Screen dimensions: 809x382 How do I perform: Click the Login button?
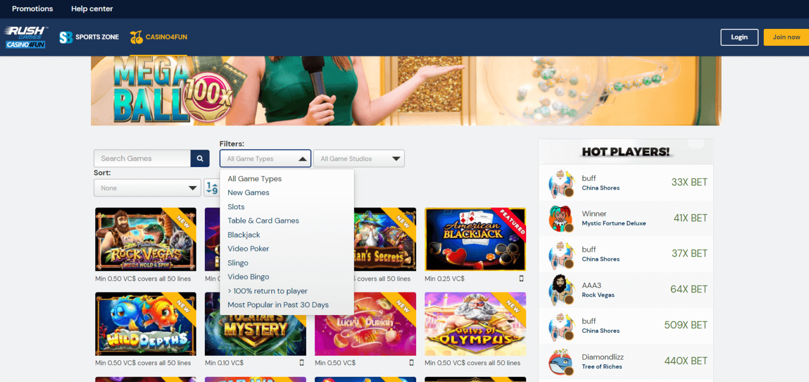pyautogui.click(x=739, y=37)
